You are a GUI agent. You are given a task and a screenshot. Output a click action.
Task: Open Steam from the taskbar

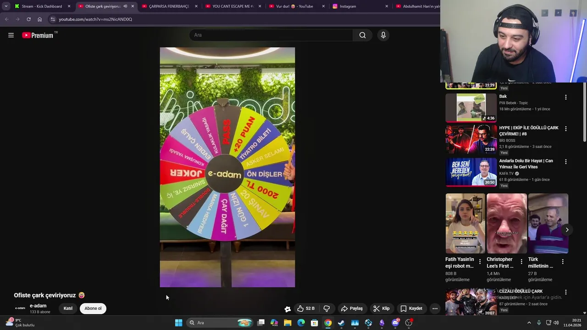coord(341,323)
